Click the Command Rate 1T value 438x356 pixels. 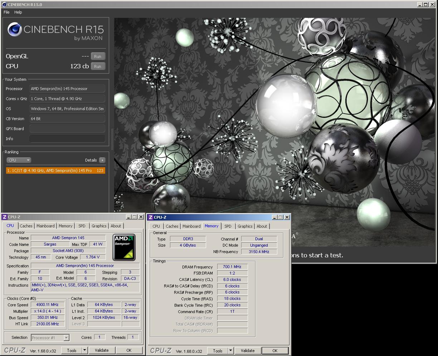232,312
